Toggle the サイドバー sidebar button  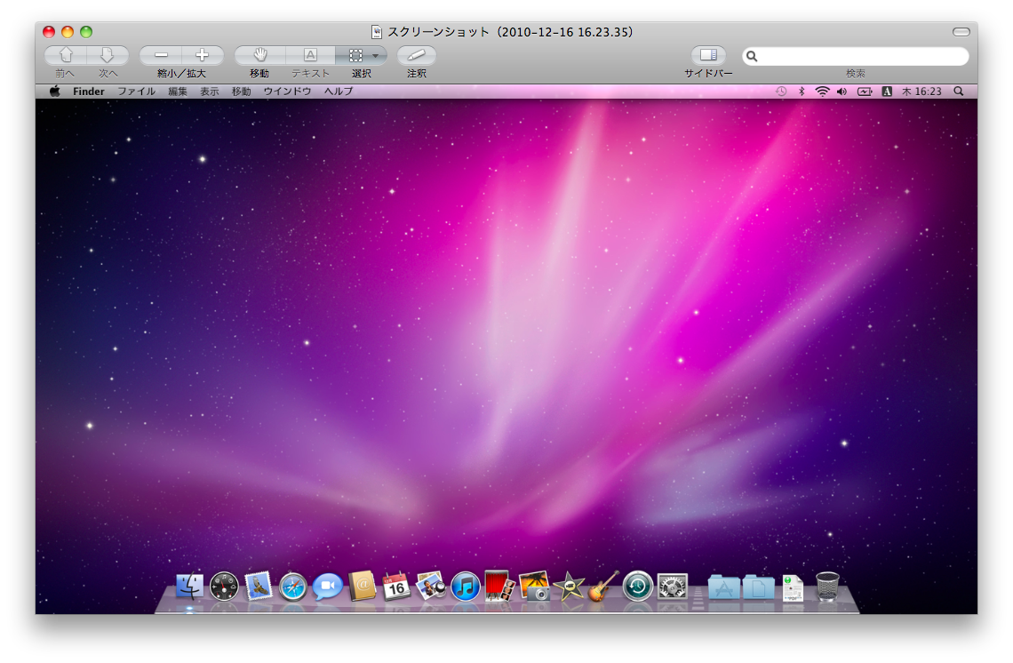pos(709,56)
